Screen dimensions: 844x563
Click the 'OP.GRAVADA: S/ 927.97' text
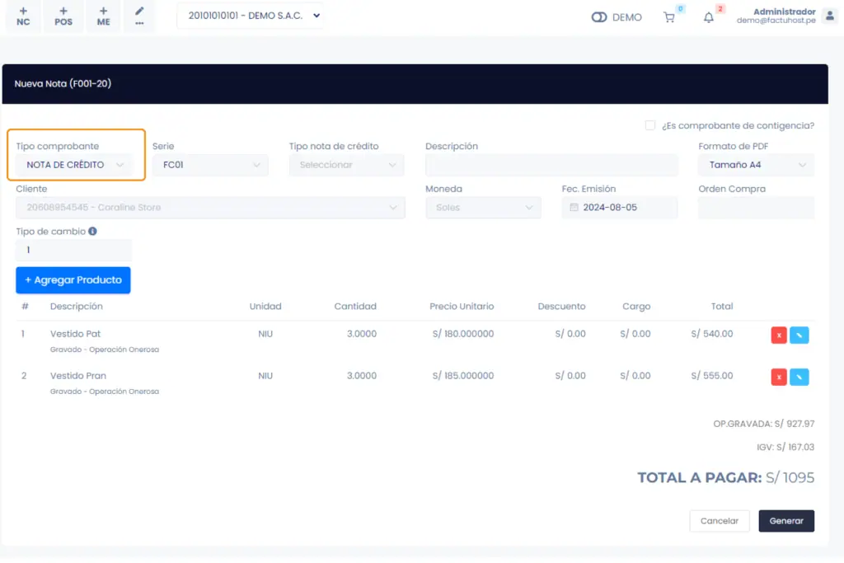click(x=764, y=425)
